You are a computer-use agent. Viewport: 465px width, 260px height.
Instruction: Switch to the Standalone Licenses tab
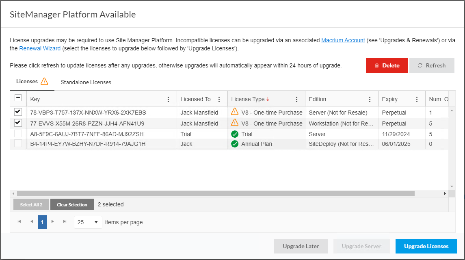86,82
